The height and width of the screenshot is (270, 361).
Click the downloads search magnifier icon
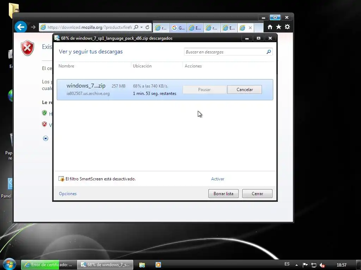(269, 52)
